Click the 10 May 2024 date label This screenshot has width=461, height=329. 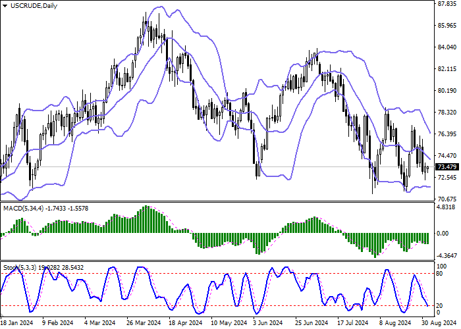(229, 323)
